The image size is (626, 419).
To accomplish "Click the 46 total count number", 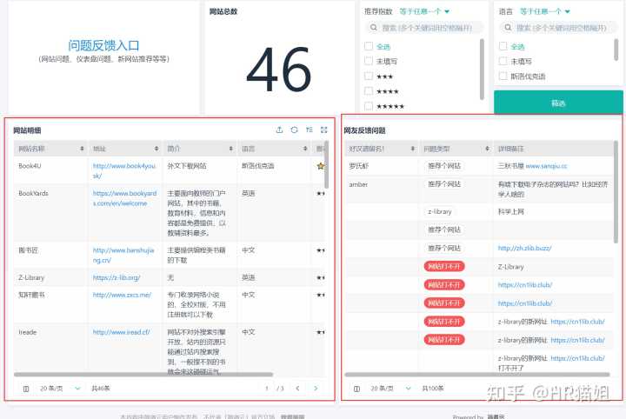I will click(279, 69).
